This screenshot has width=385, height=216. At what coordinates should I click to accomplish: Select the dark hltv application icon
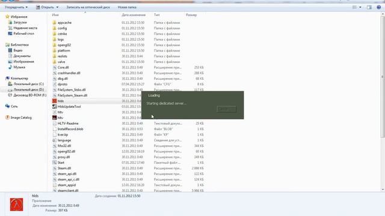click(x=55, y=118)
